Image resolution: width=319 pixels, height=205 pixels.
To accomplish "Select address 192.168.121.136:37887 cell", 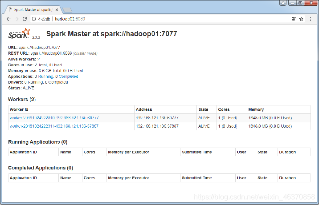I will 165,126.
